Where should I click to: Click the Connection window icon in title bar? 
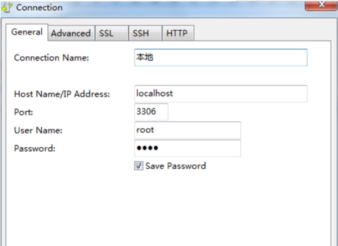tap(7, 7)
